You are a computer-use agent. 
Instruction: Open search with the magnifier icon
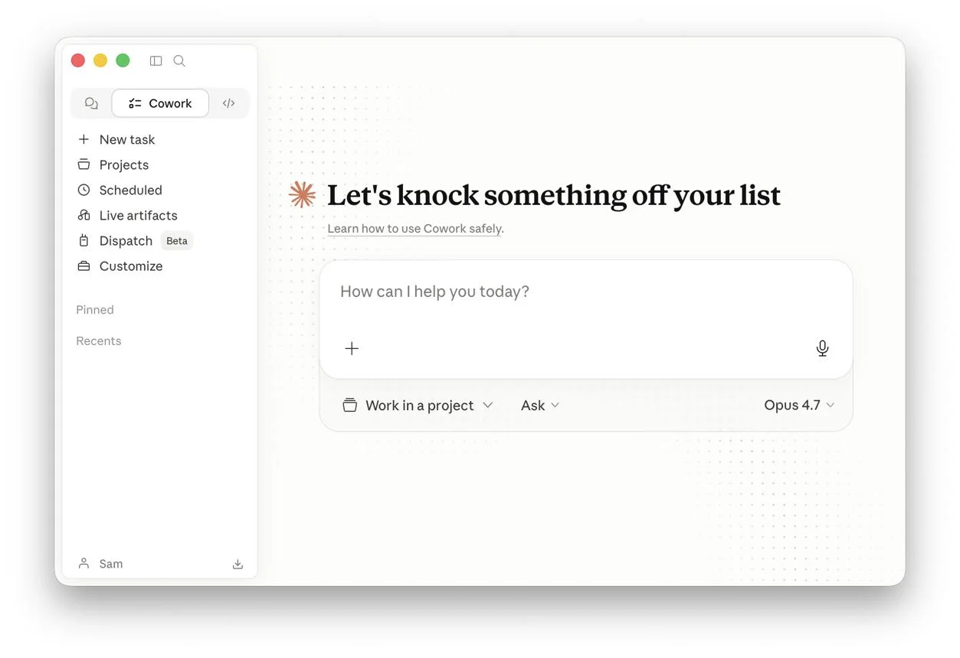179,61
